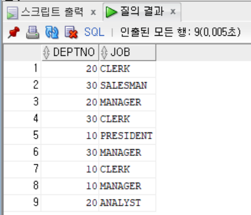Click the PRESIDENT cell

(x=127, y=136)
